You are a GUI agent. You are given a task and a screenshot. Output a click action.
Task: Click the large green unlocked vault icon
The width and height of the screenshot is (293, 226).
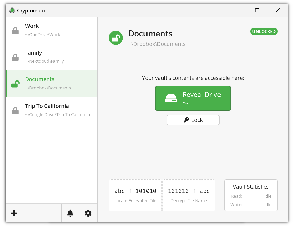(x=116, y=38)
